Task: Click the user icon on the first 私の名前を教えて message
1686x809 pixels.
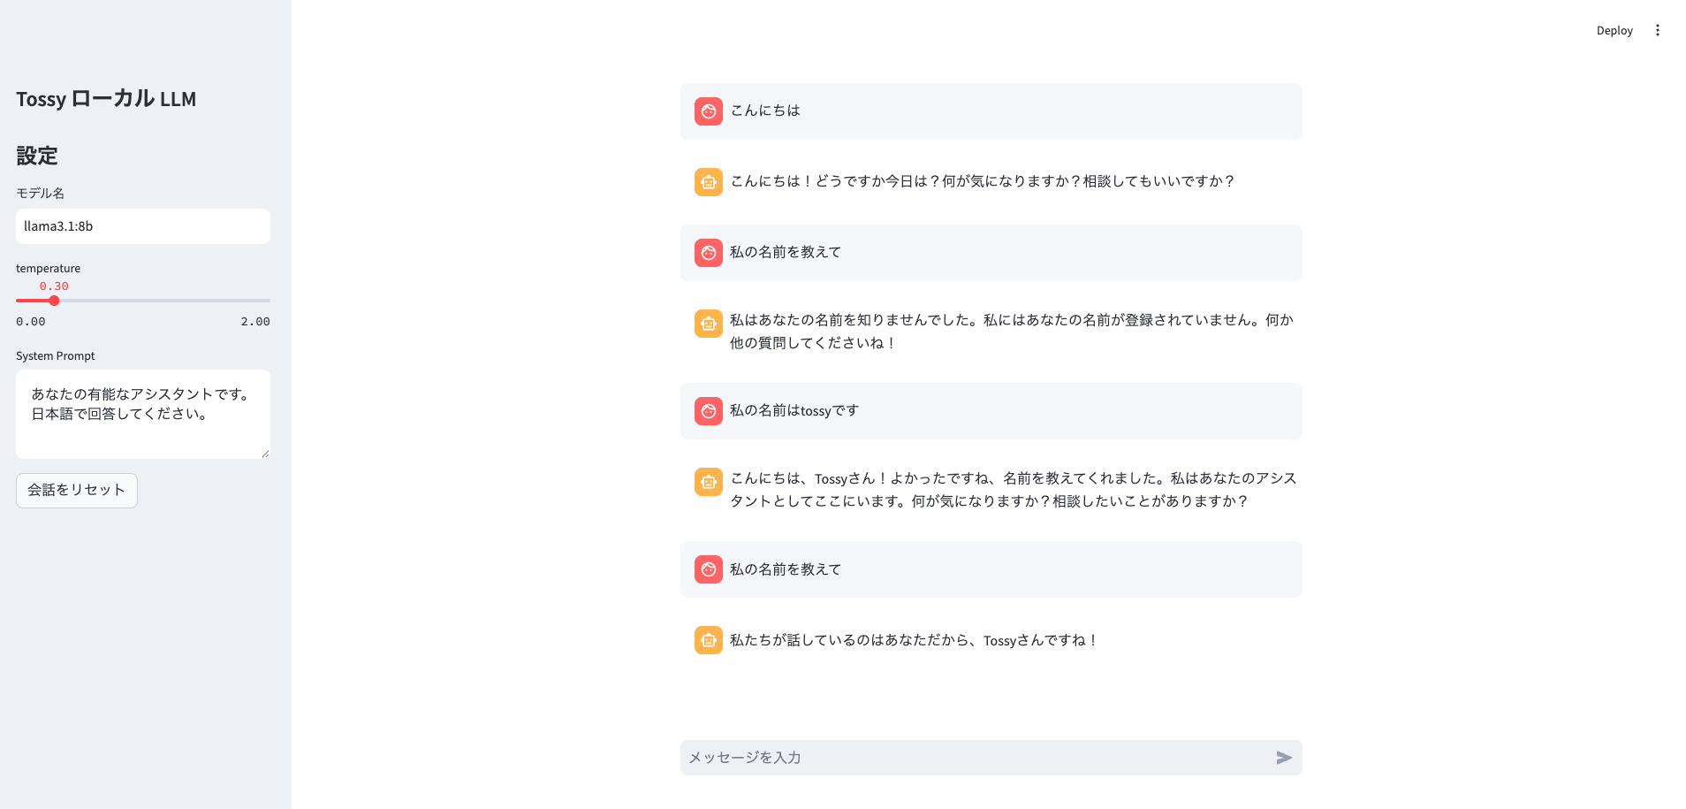Action: point(708,253)
